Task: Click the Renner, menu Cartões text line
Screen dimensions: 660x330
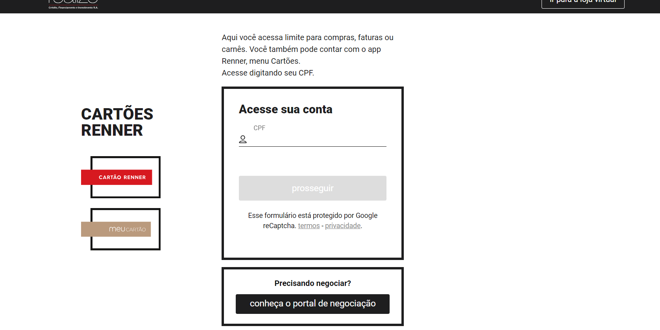Action: 261,61
